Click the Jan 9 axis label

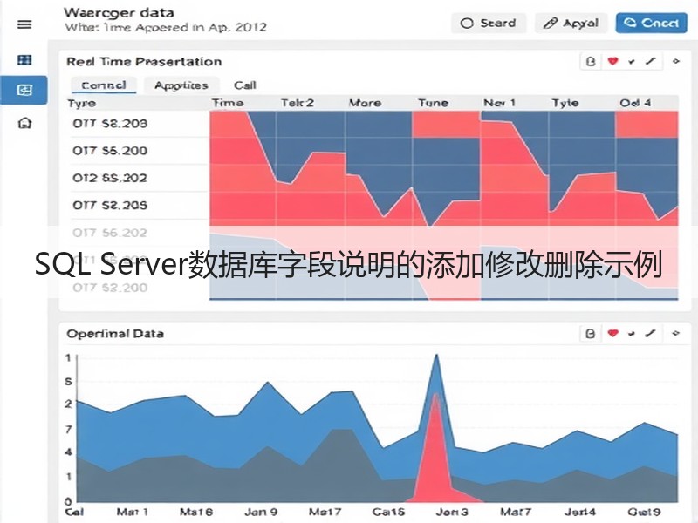261,512
